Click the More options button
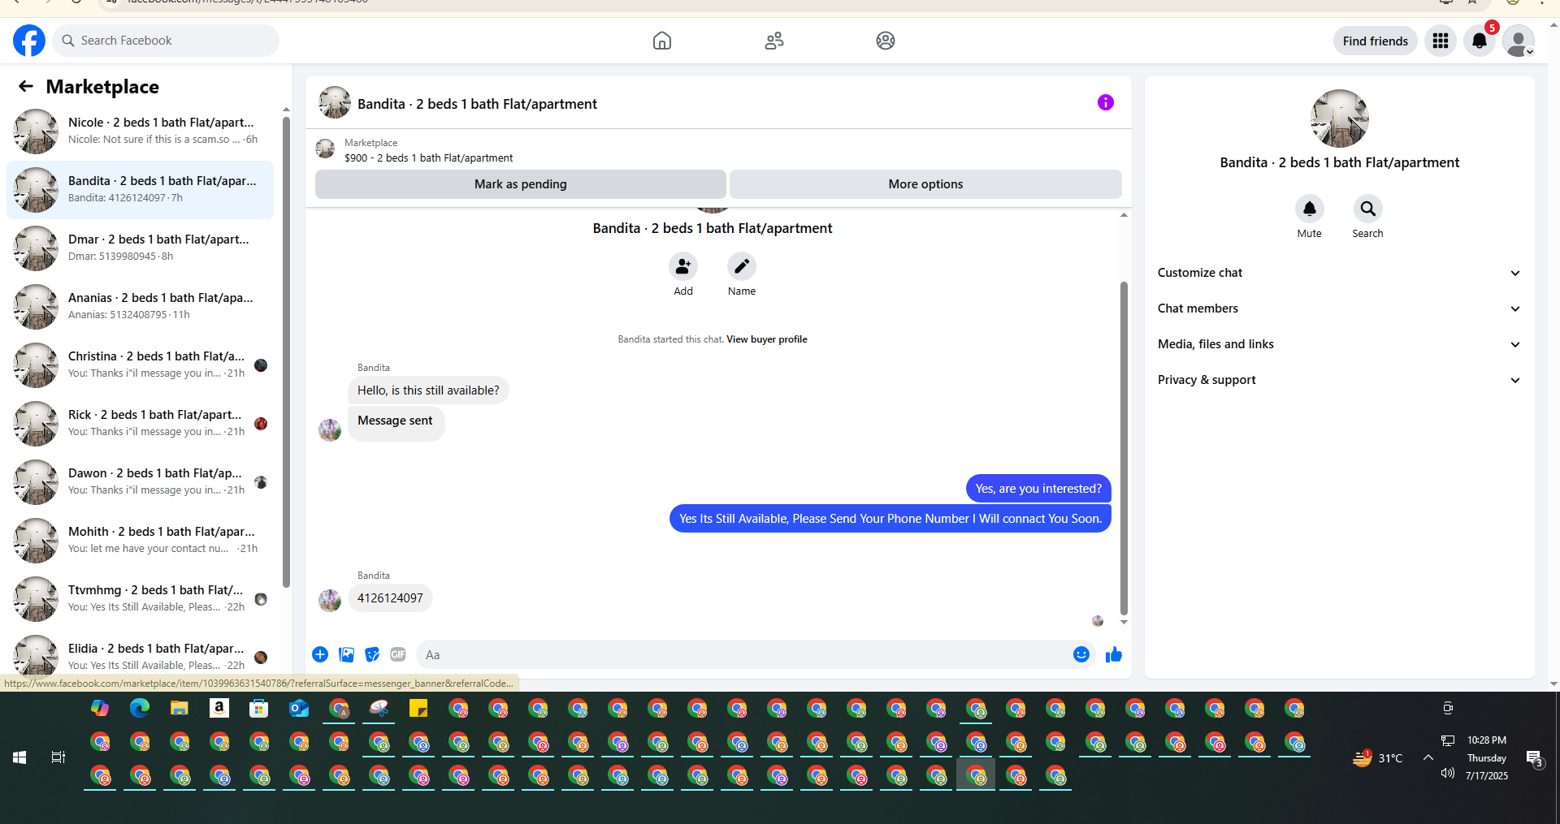1560x824 pixels. click(x=925, y=184)
